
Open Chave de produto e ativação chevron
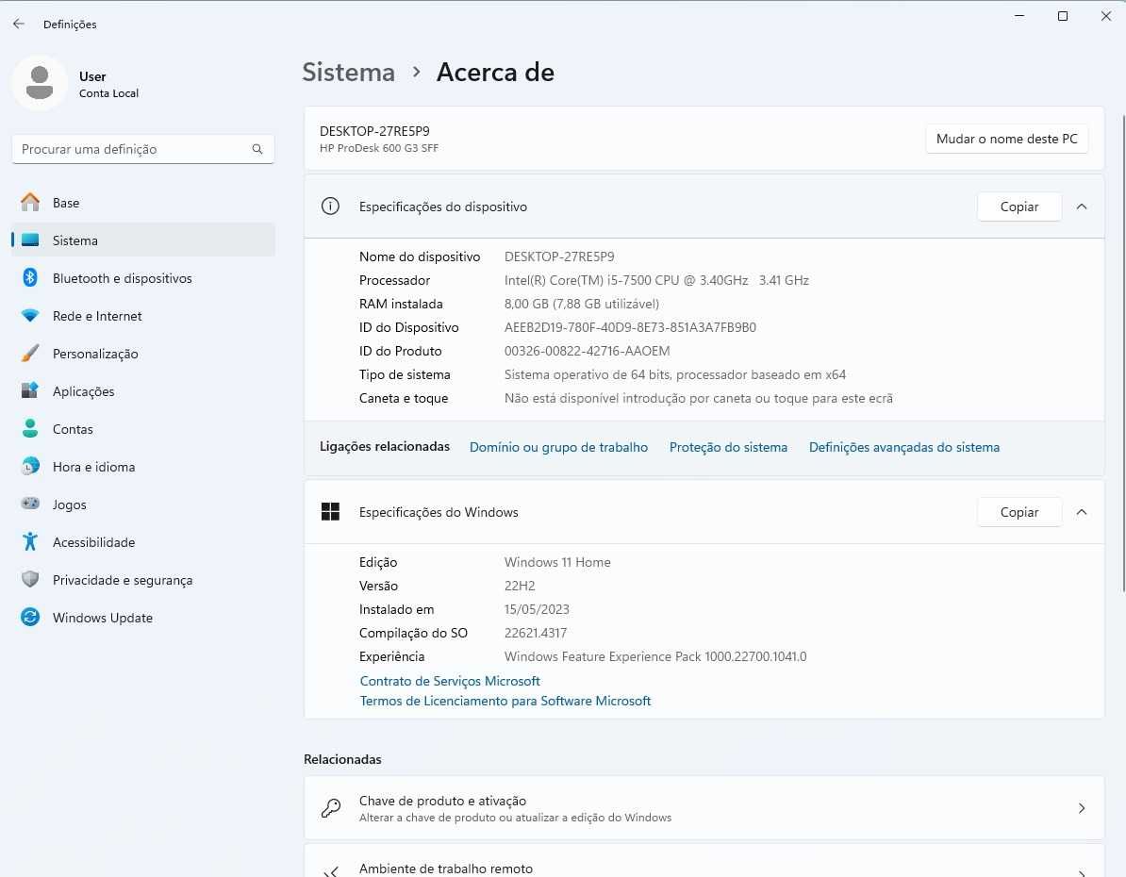(1082, 808)
